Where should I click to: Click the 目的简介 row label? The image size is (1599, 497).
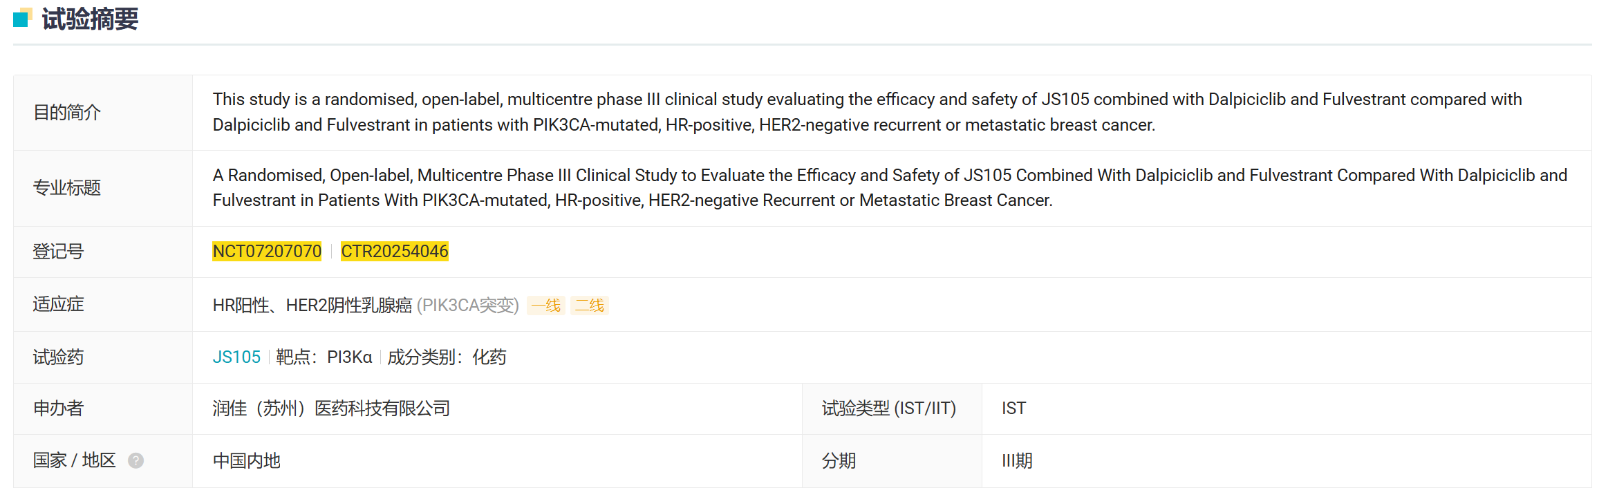(67, 112)
